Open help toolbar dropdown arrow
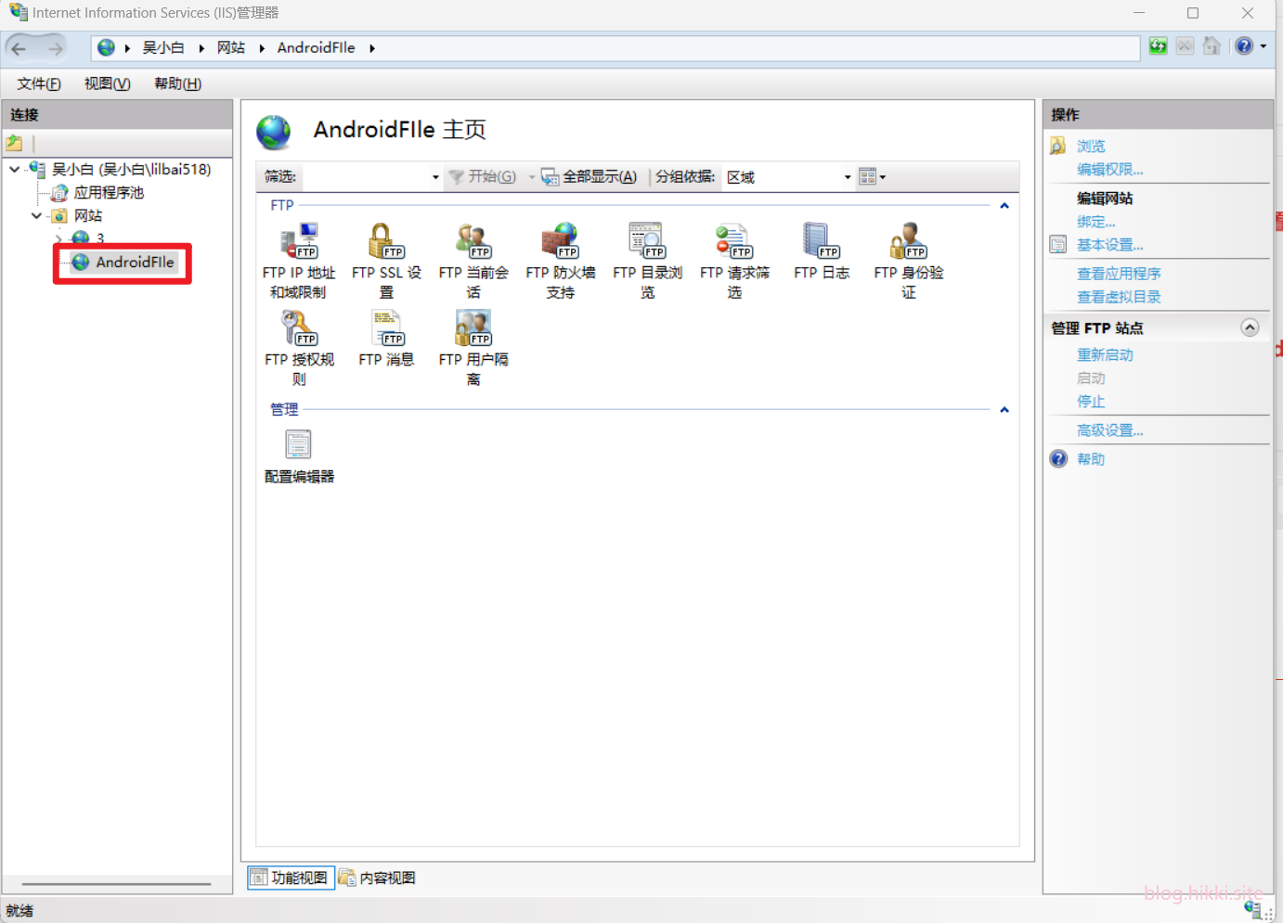This screenshot has height=923, width=1283. [x=1263, y=46]
